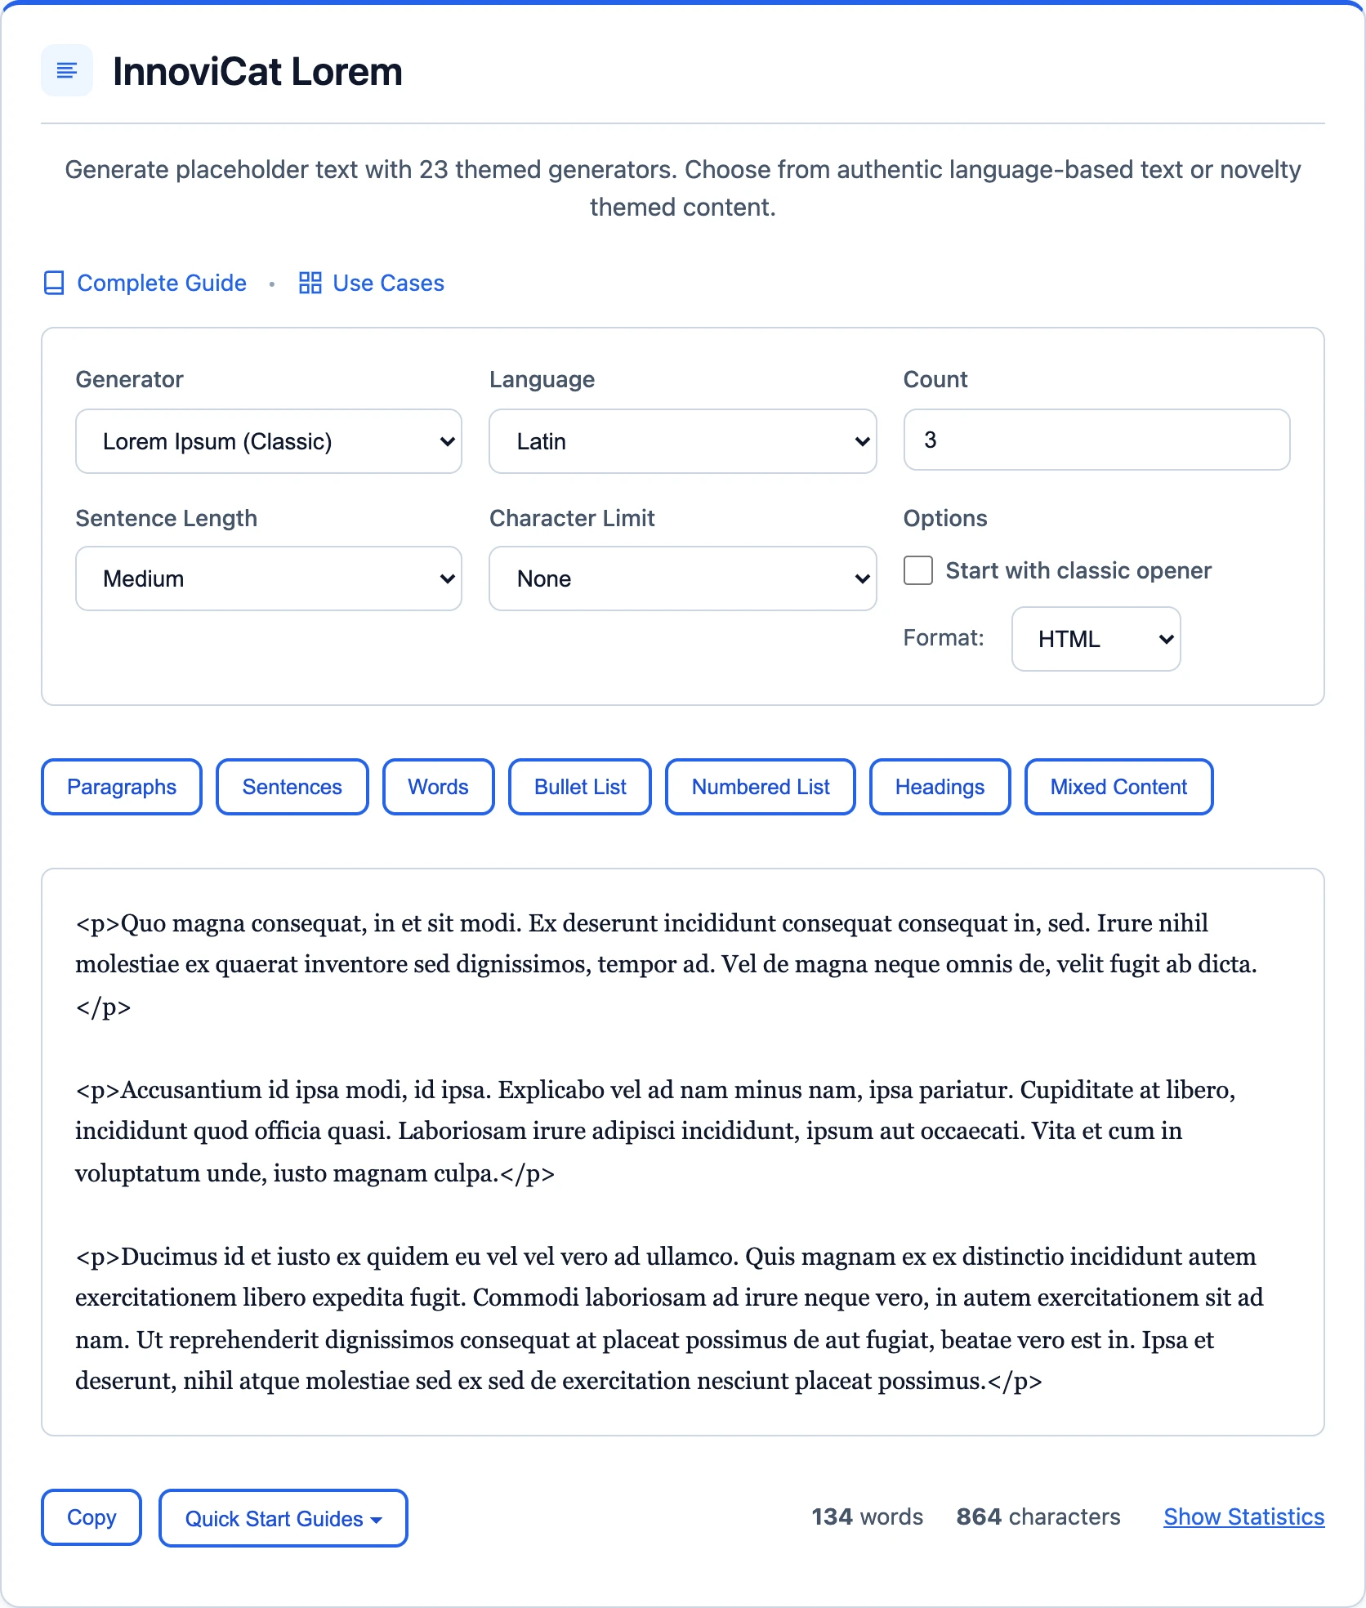The height and width of the screenshot is (1608, 1366).
Task: Click the InnoviCat Lorem text-lines logo icon
Action: click(67, 71)
